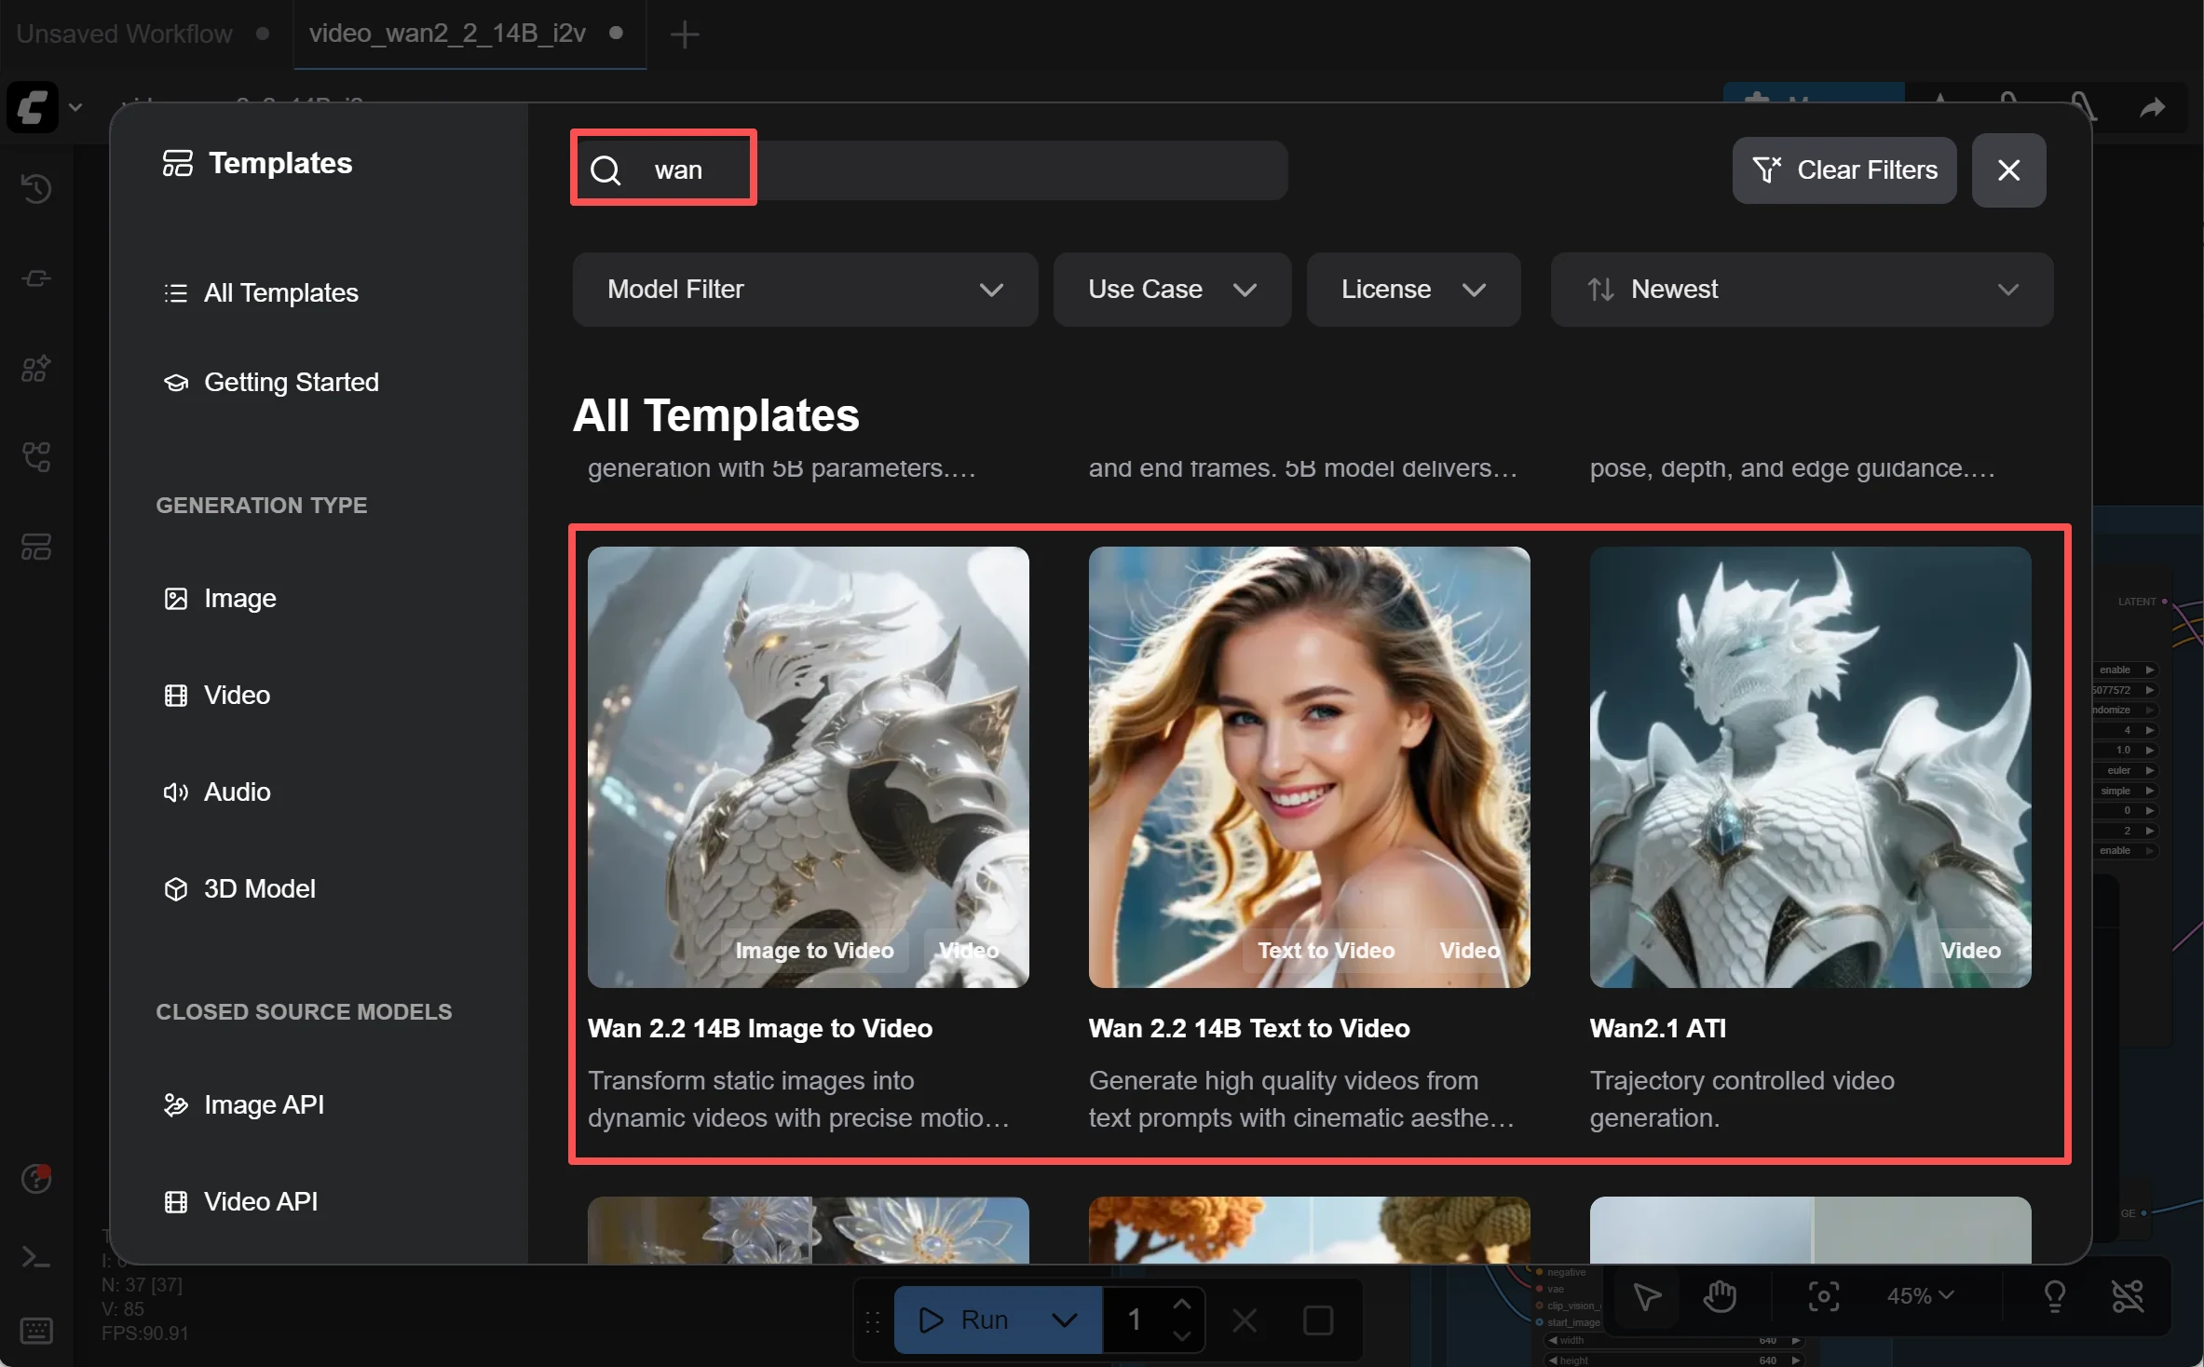Open the Use Case dropdown
The width and height of the screenshot is (2204, 1367).
click(1171, 290)
